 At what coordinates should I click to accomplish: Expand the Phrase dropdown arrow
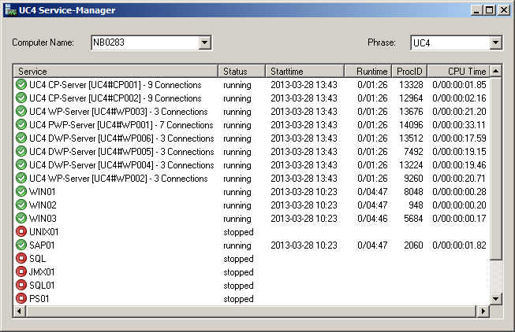pyautogui.click(x=495, y=42)
